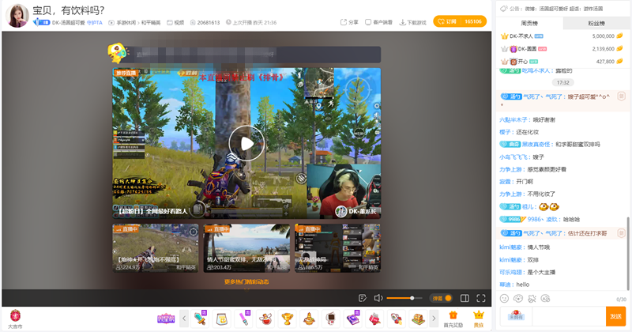Viewport: 632px width, 332px height.
Task: Adjust the player volume slider
Action: [404, 298]
